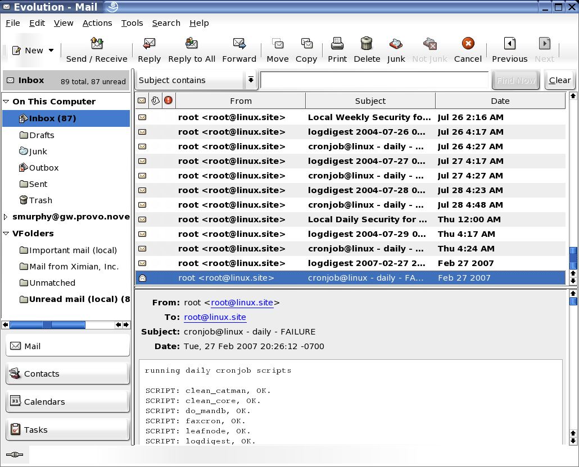Open the New button dropdown arrow
The image size is (579, 467).
tap(51, 51)
